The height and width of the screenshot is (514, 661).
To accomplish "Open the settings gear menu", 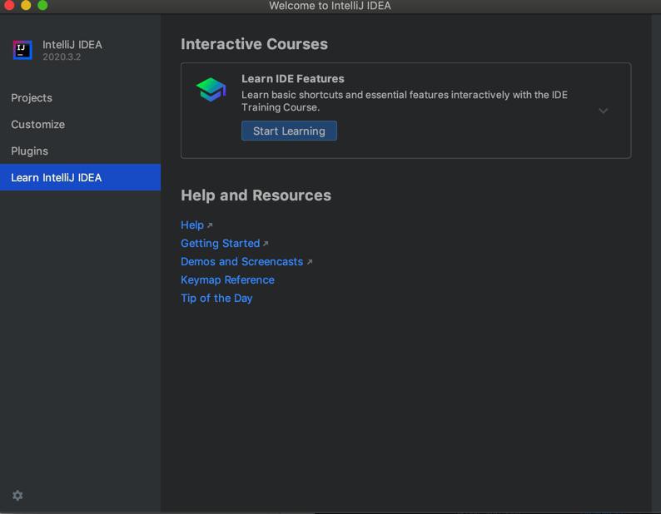I will pyautogui.click(x=17, y=496).
